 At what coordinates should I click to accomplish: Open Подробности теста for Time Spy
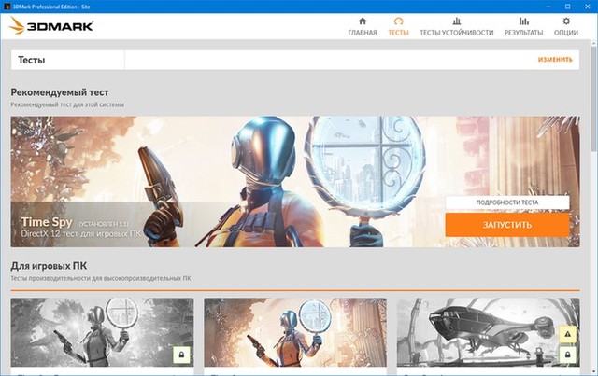tap(506, 202)
